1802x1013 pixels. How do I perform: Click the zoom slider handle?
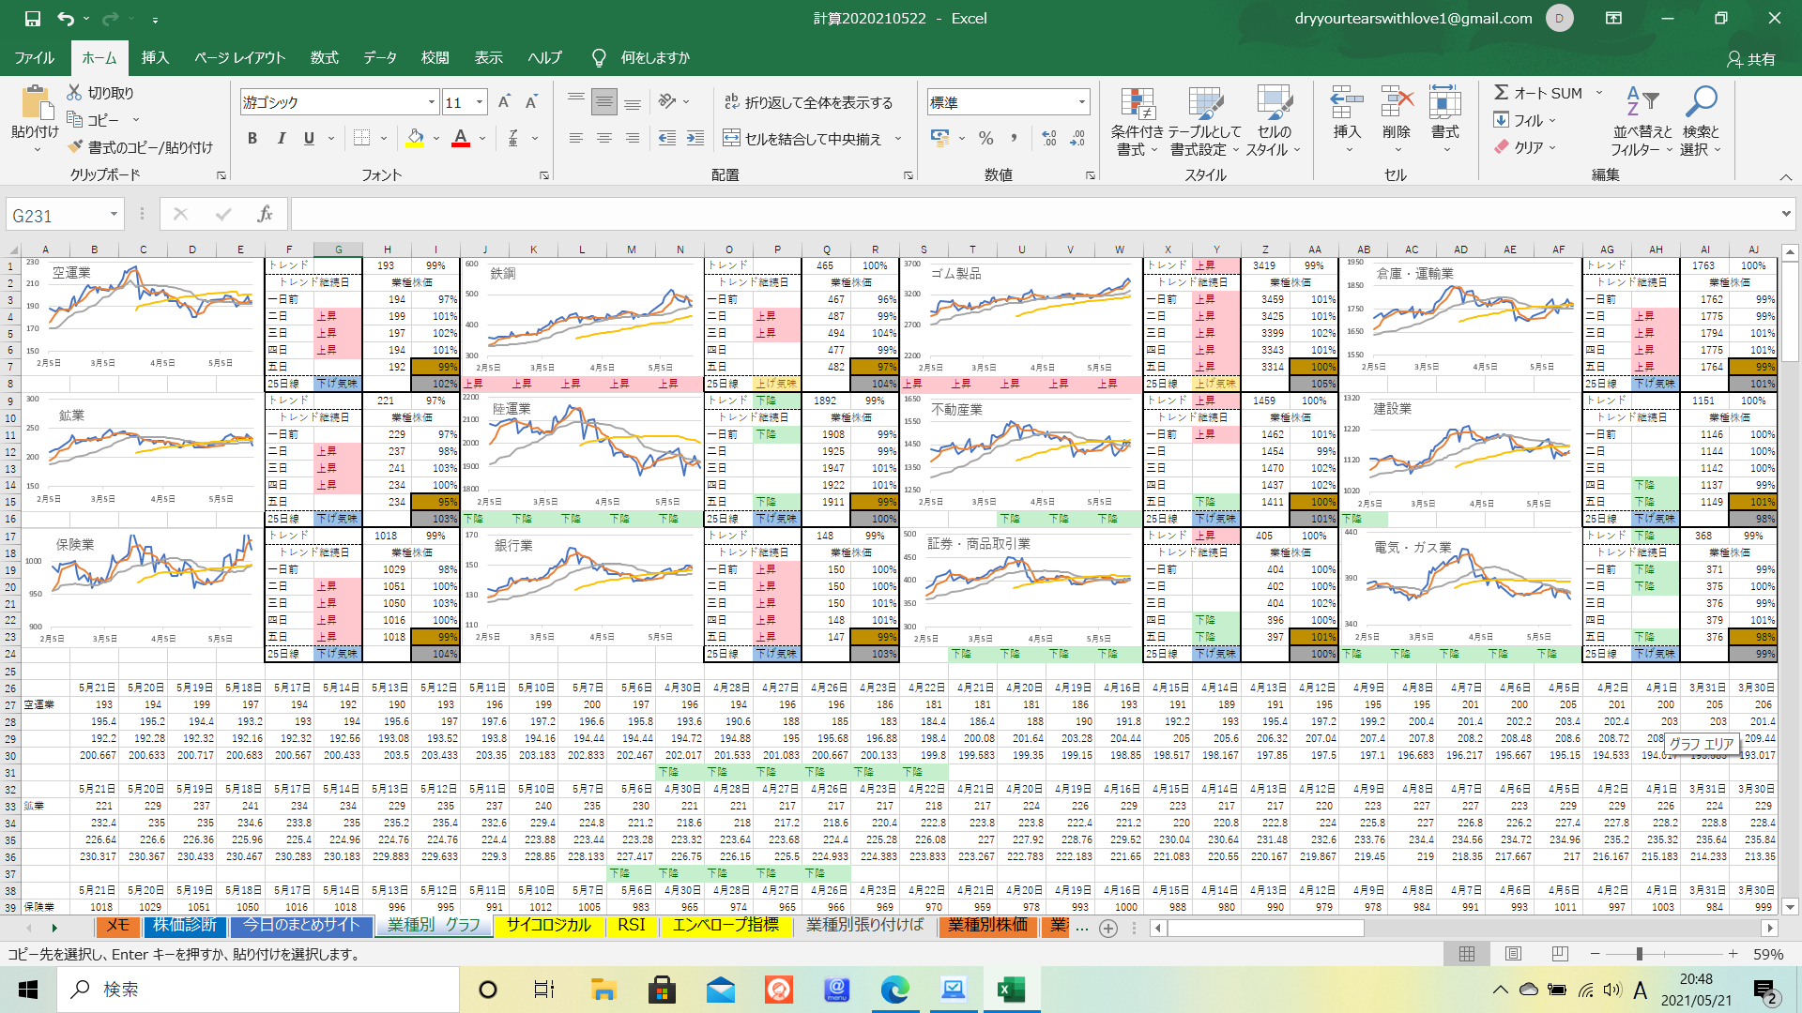point(1639,954)
